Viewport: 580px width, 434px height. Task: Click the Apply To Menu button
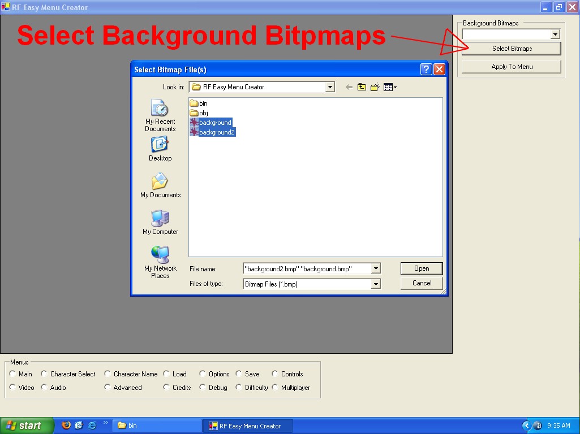click(x=512, y=67)
